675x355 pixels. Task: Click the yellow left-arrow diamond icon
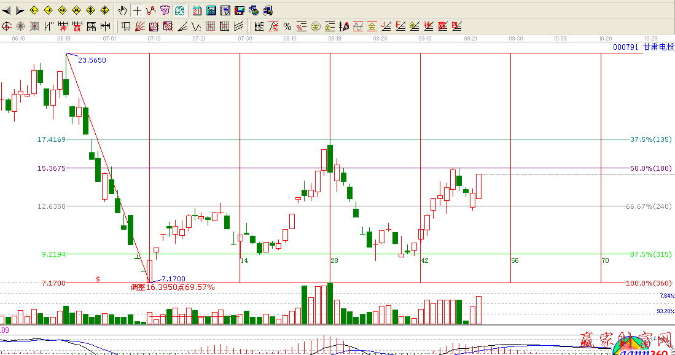(x=34, y=10)
